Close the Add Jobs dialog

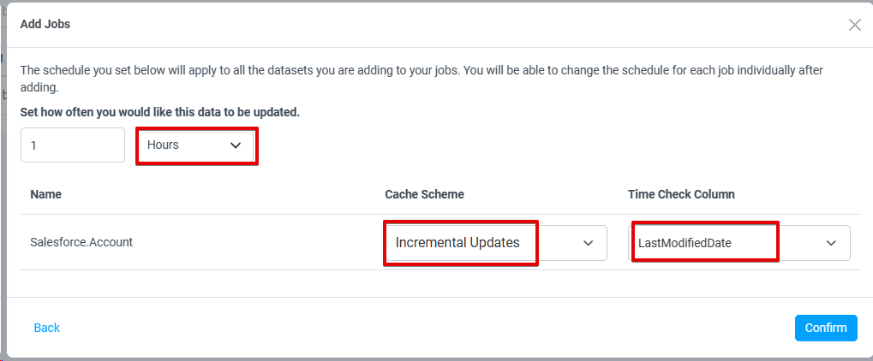(854, 25)
